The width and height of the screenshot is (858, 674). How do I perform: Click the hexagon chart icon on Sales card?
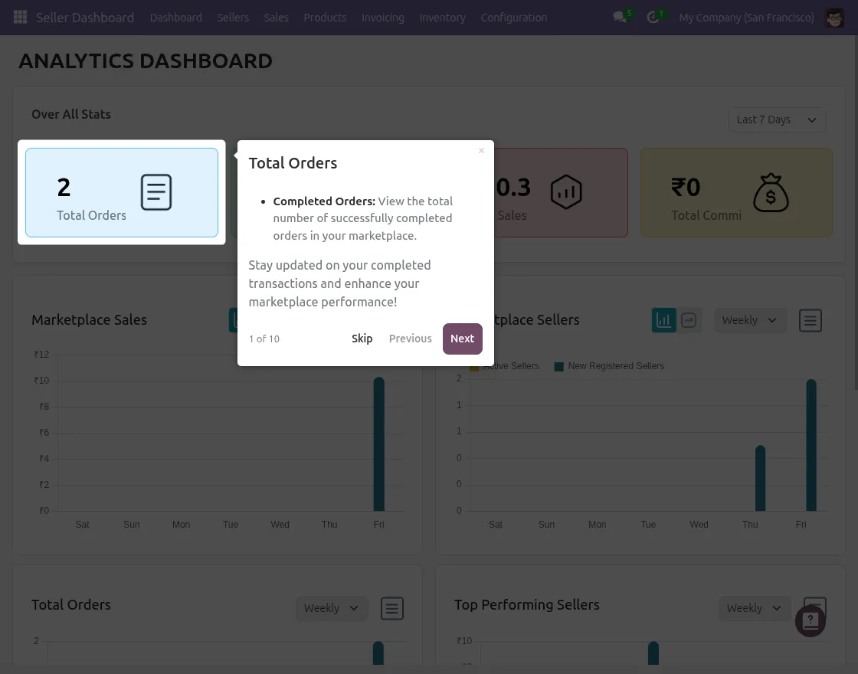click(566, 192)
